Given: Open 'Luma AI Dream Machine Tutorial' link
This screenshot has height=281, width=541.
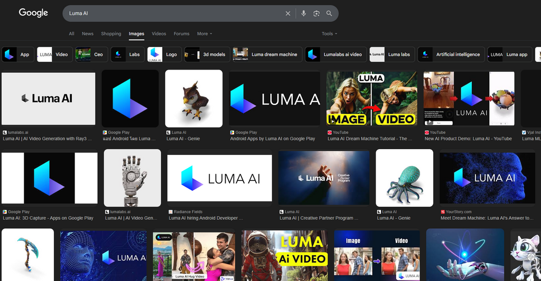Looking at the screenshot, I should (370, 139).
